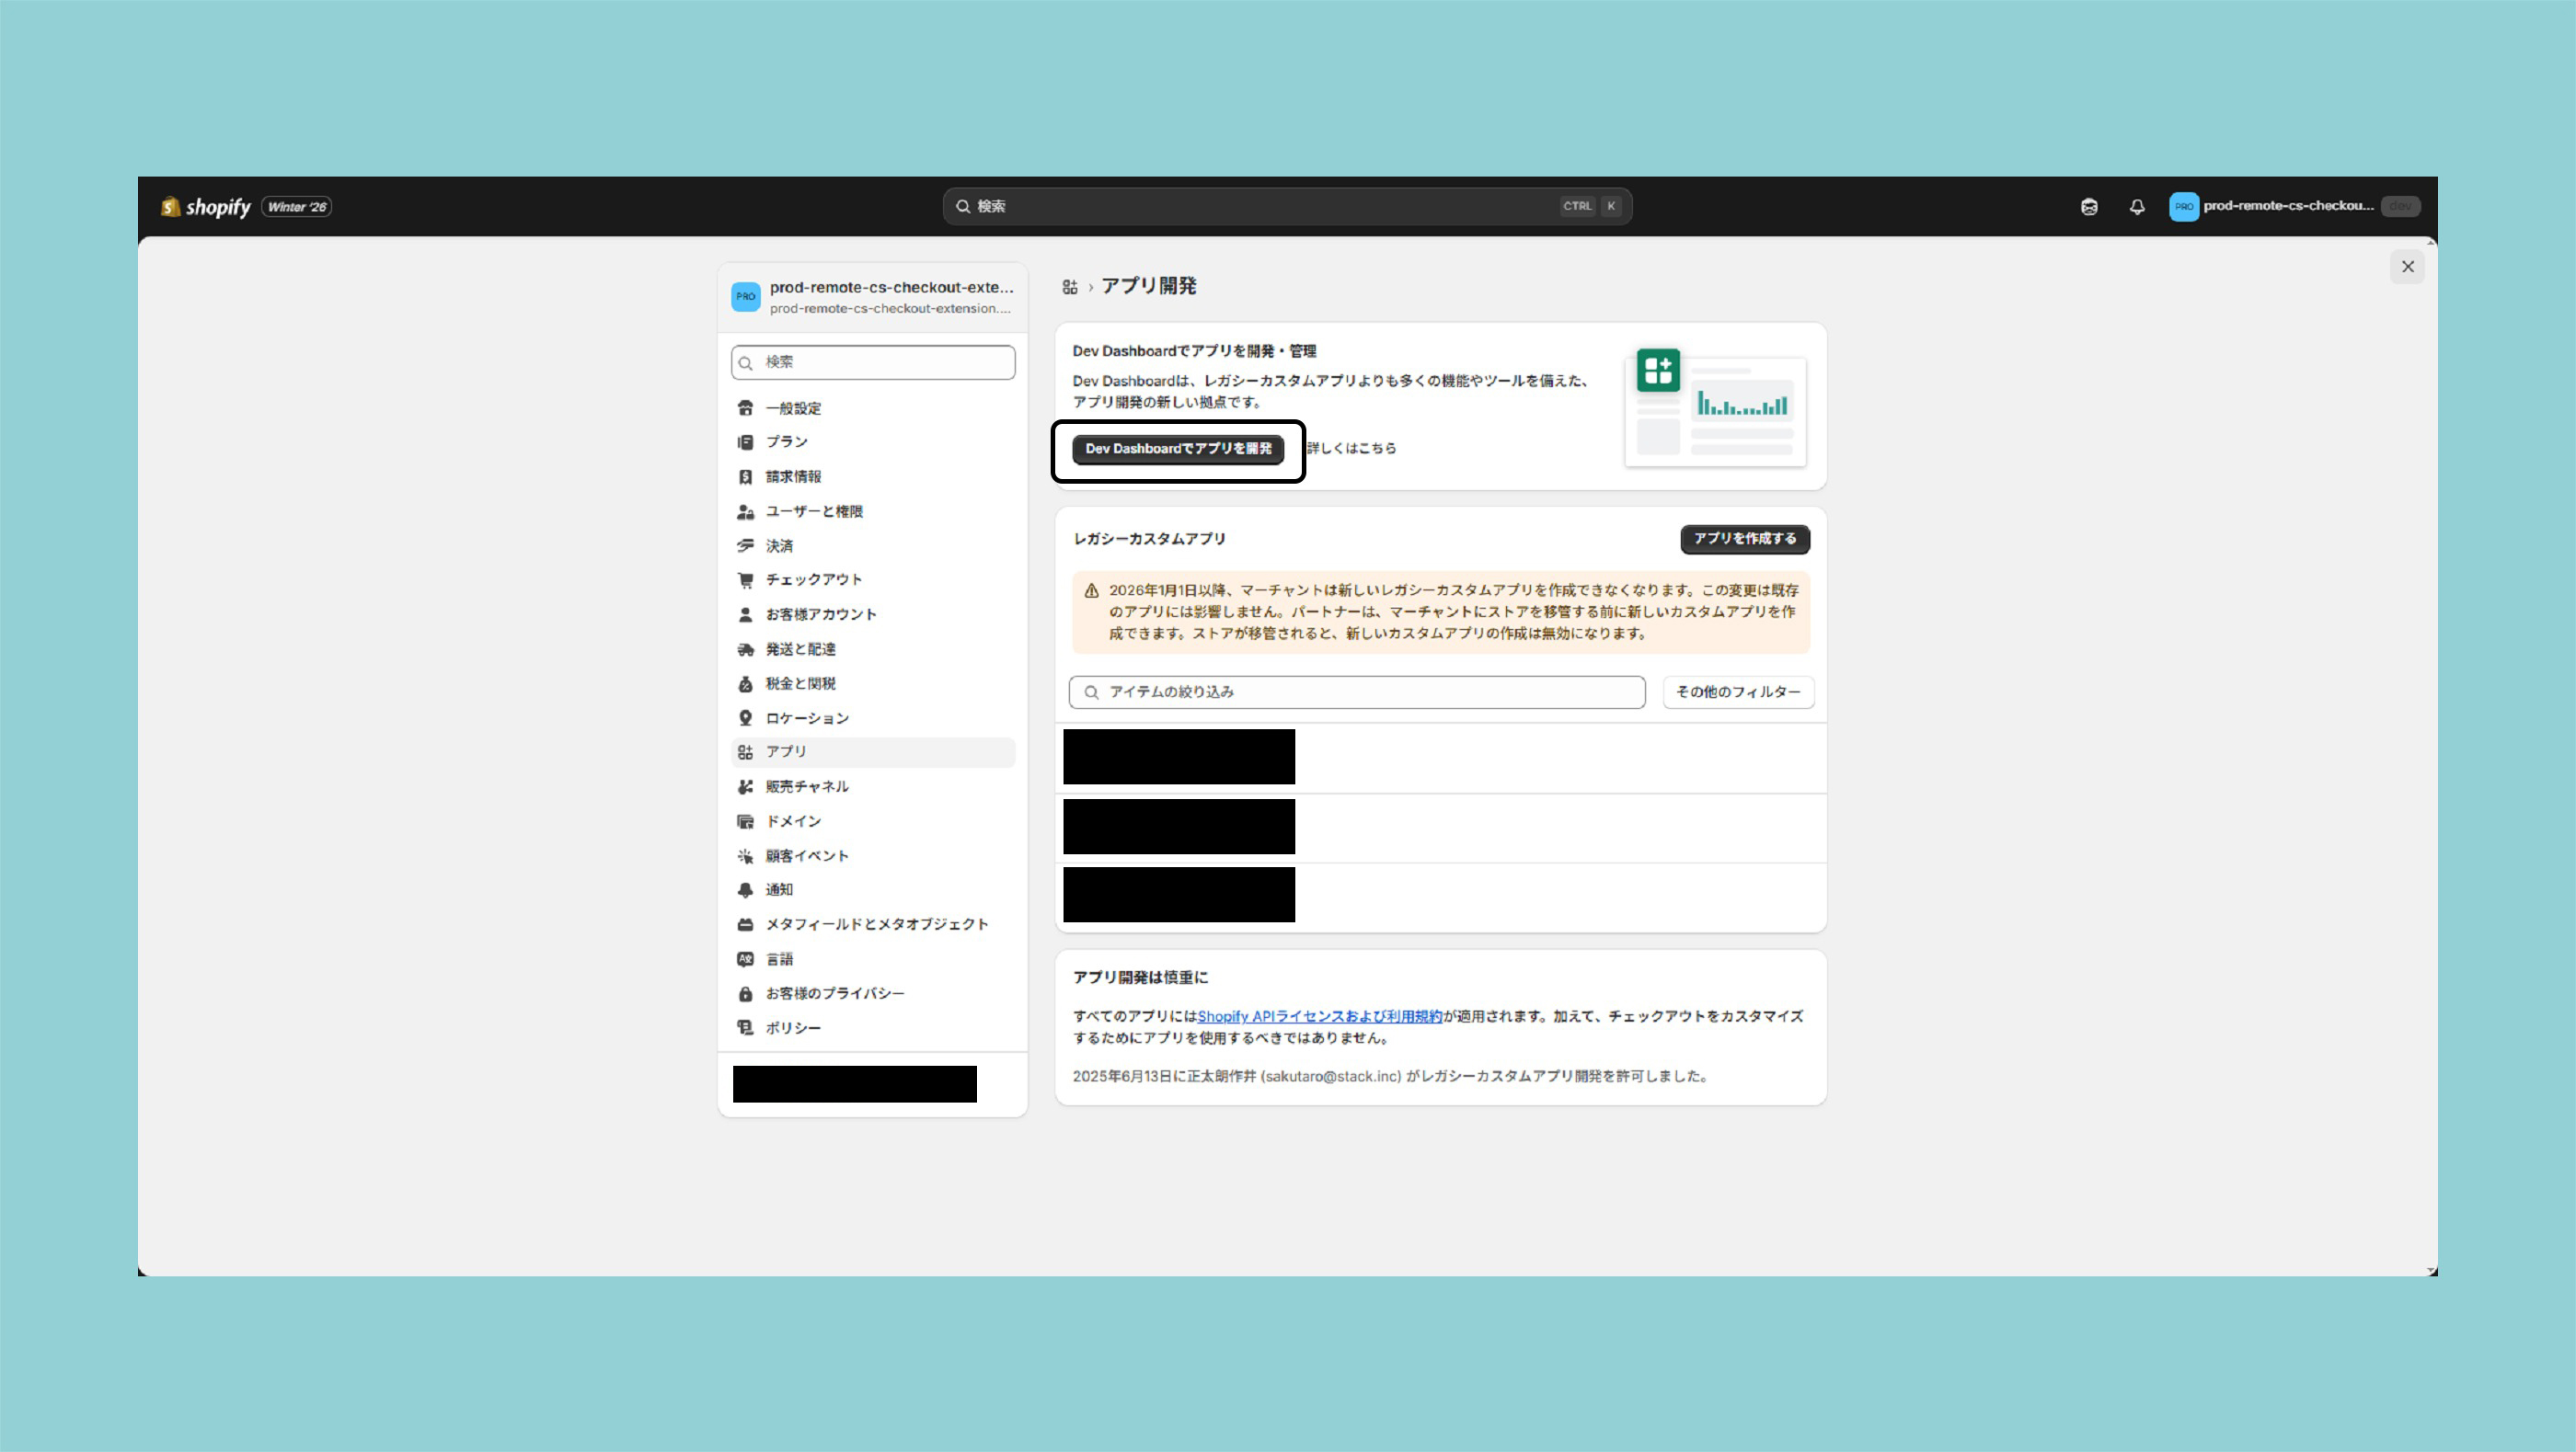Image resolution: width=2576 pixels, height=1452 pixels.
Task: Open the store switcher at the sidebar top
Action: 872,297
